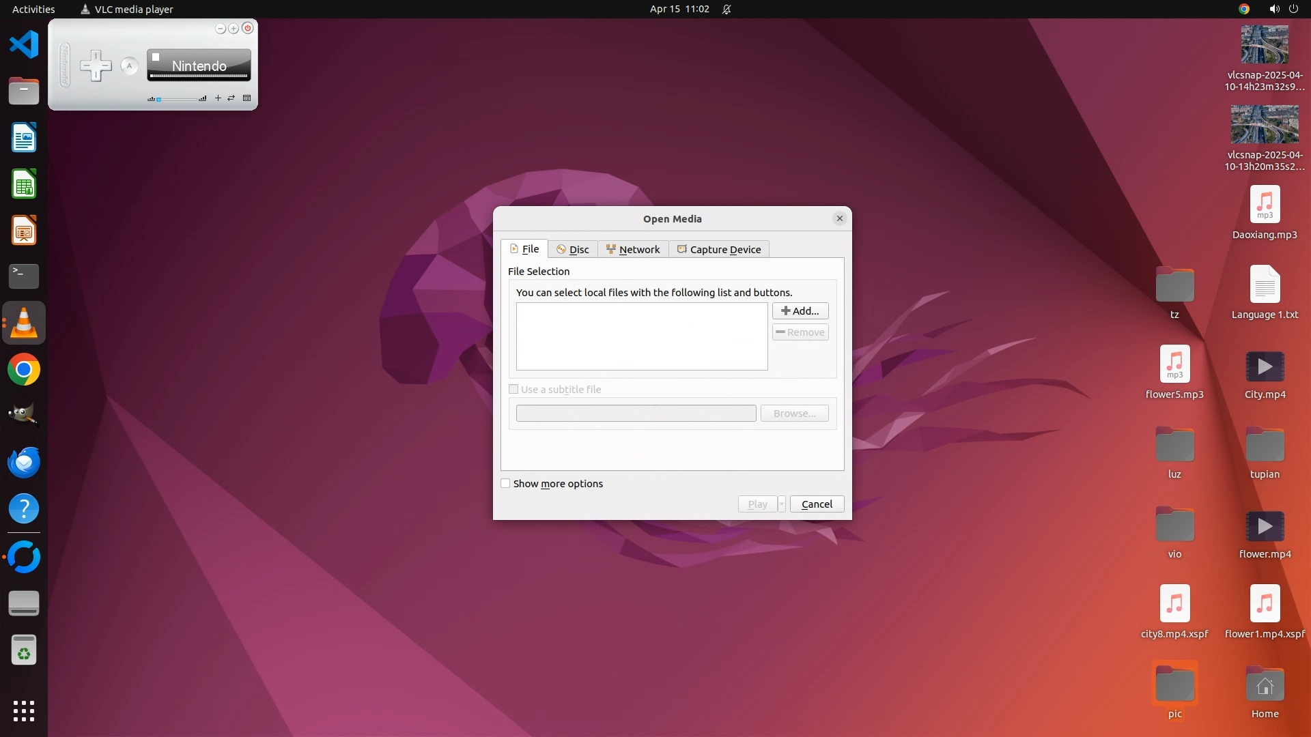This screenshot has width=1311, height=737.
Task: Open VLC from the Ubuntu dock
Action: [x=24, y=323]
